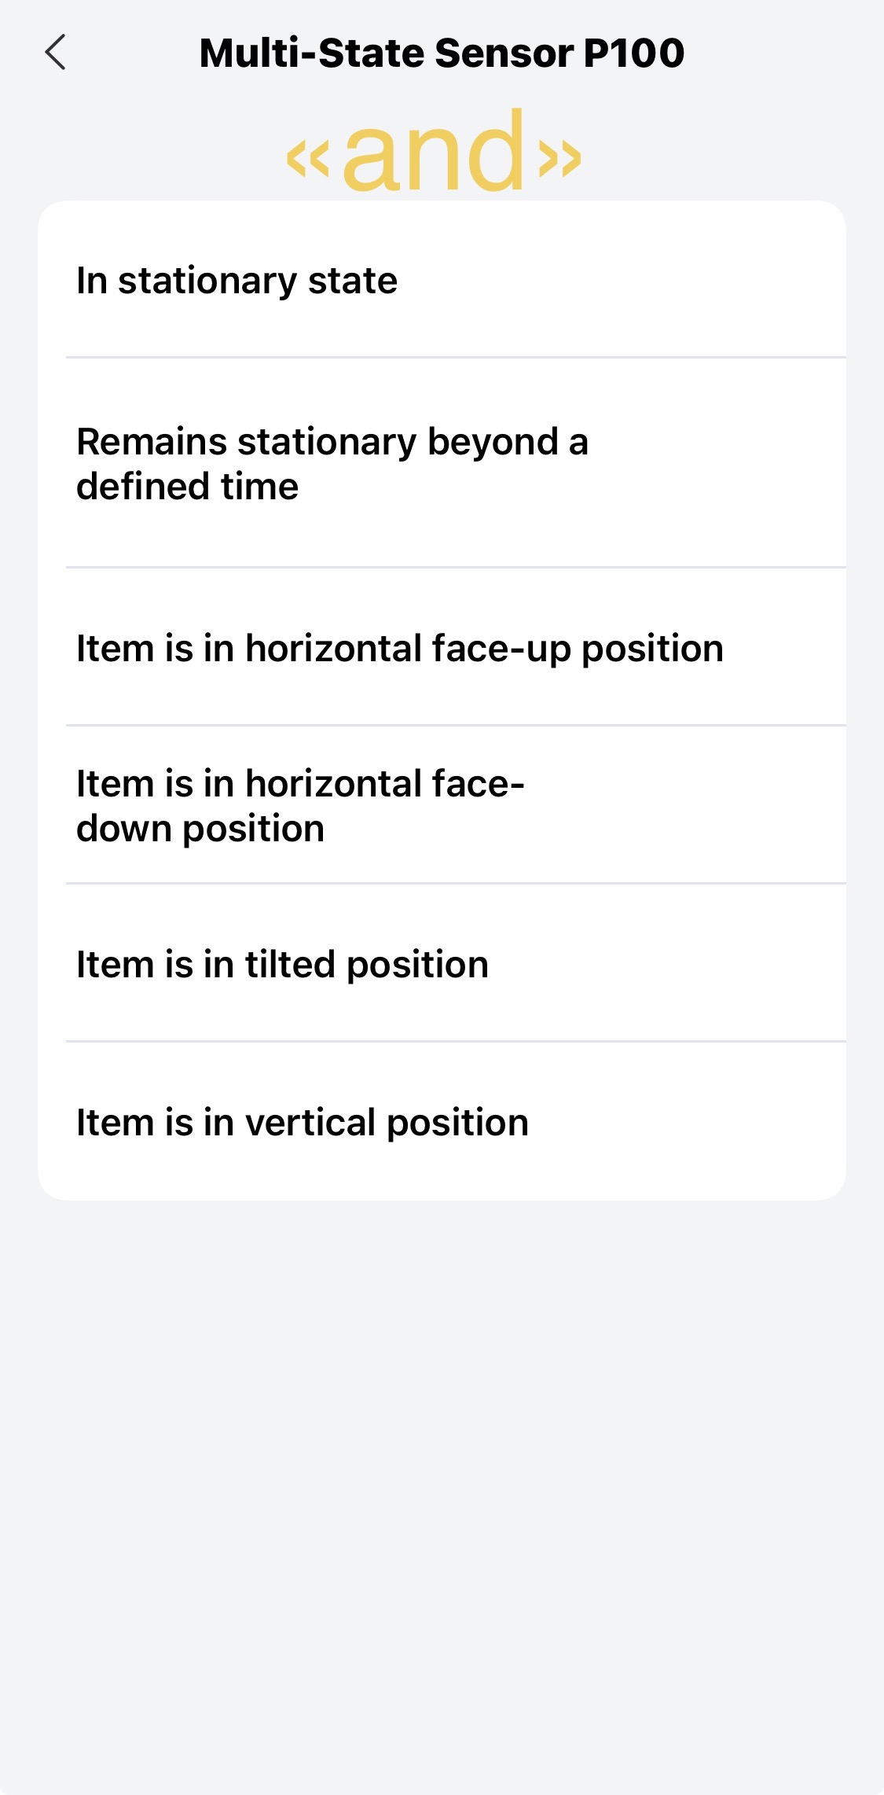Image resolution: width=884 pixels, height=1795 pixels.
Task: Click the letter "a" in the yellow "and"
Action: point(369,161)
